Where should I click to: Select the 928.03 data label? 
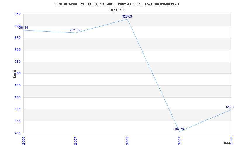tap(127, 17)
